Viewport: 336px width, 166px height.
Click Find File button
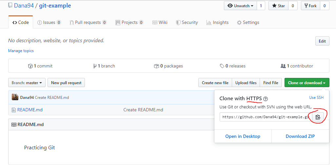pos(271,83)
